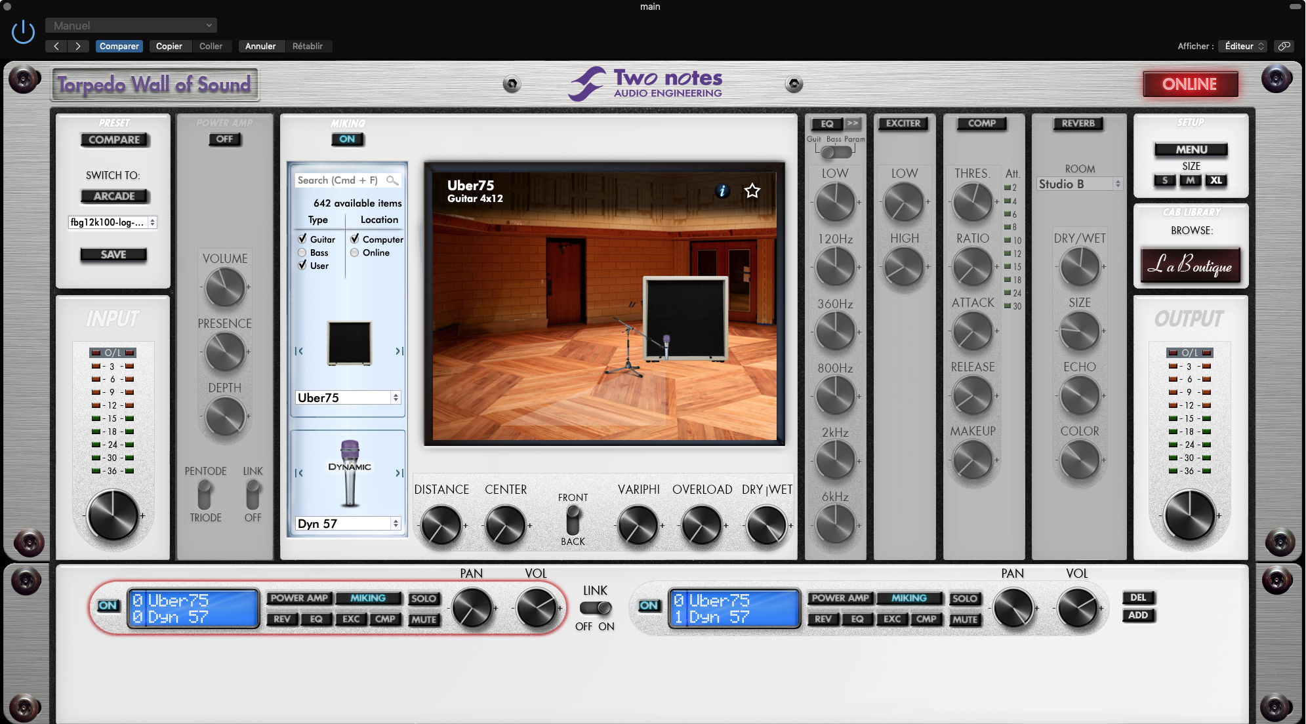Check the Guitar type checkbox
Image resolution: width=1306 pixels, height=724 pixels.
pos(302,239)
